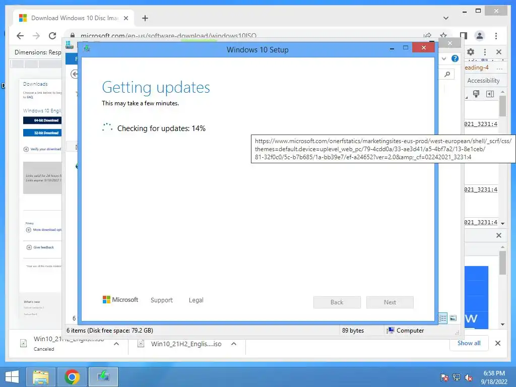Reload the Chrome page
516x387 pixels.
(x=52, y=36)
